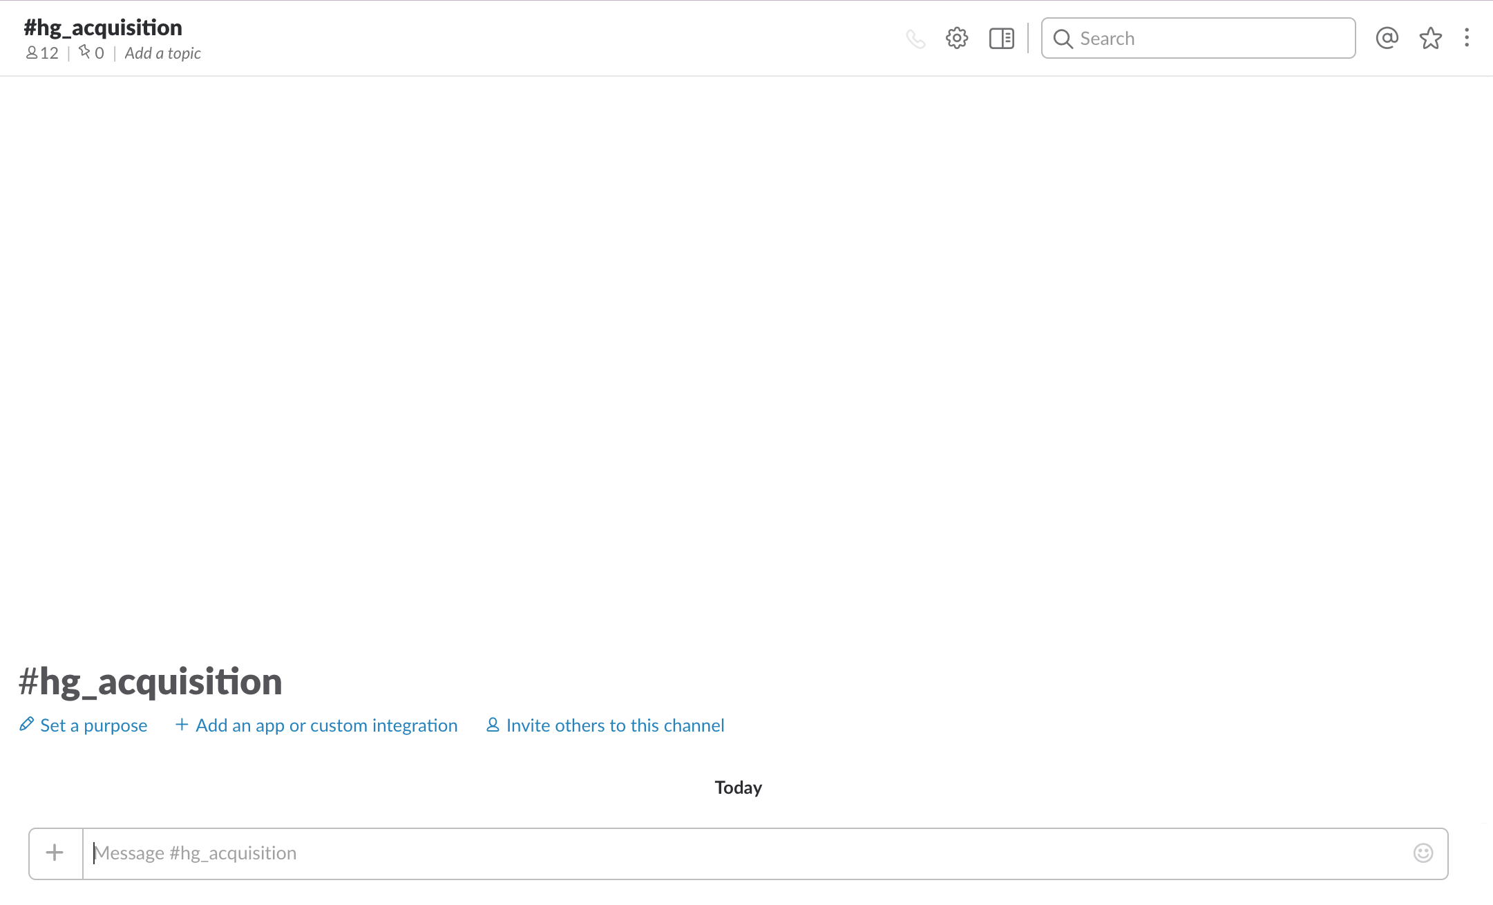Click Add a topic in header
This screenshot has width=1493, height=905.
(162, 53)
